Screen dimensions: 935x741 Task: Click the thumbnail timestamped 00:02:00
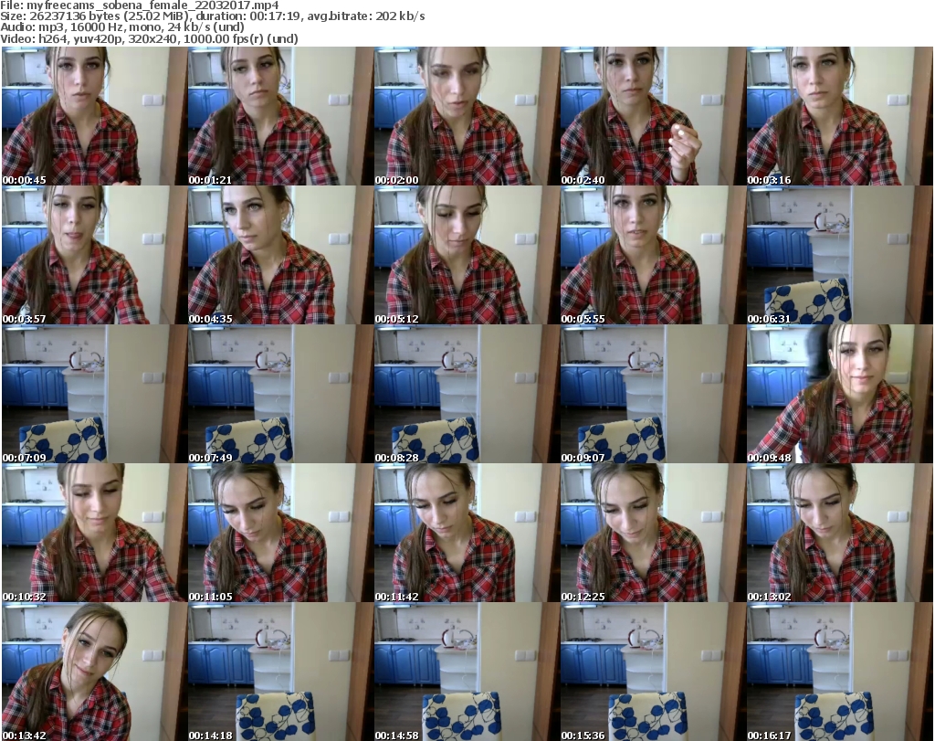click(467, 116)
